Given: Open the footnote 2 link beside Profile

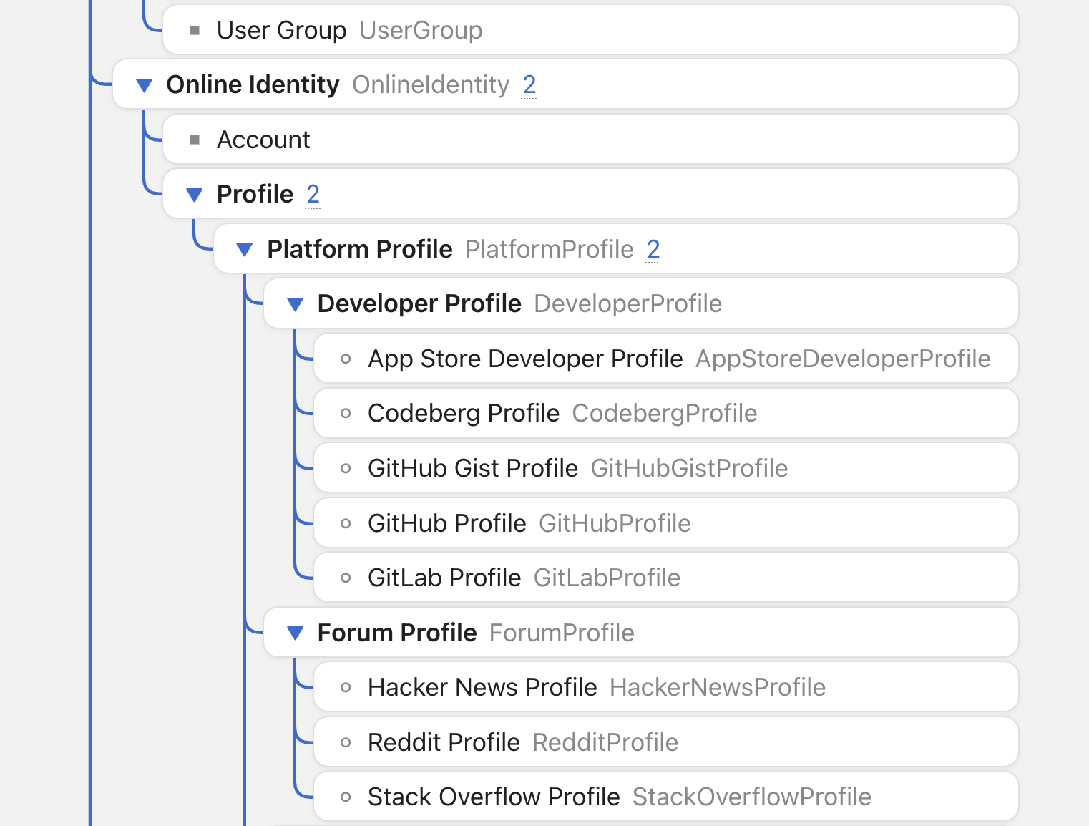Looking at the screenshot, I should 313,194.
